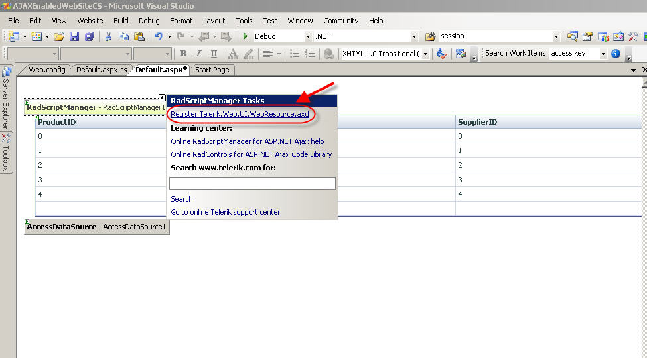The height and width of the screenshot is (358, 647).
Task: Click the New Project toolbar icon
Action: pos(14,36)
